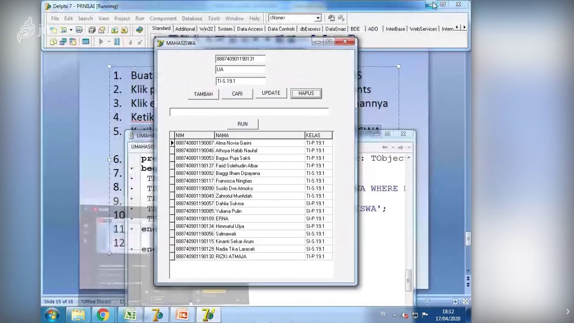Click the HAPUS button
This screenshot has height=323, width=574.
click(306, 93)
